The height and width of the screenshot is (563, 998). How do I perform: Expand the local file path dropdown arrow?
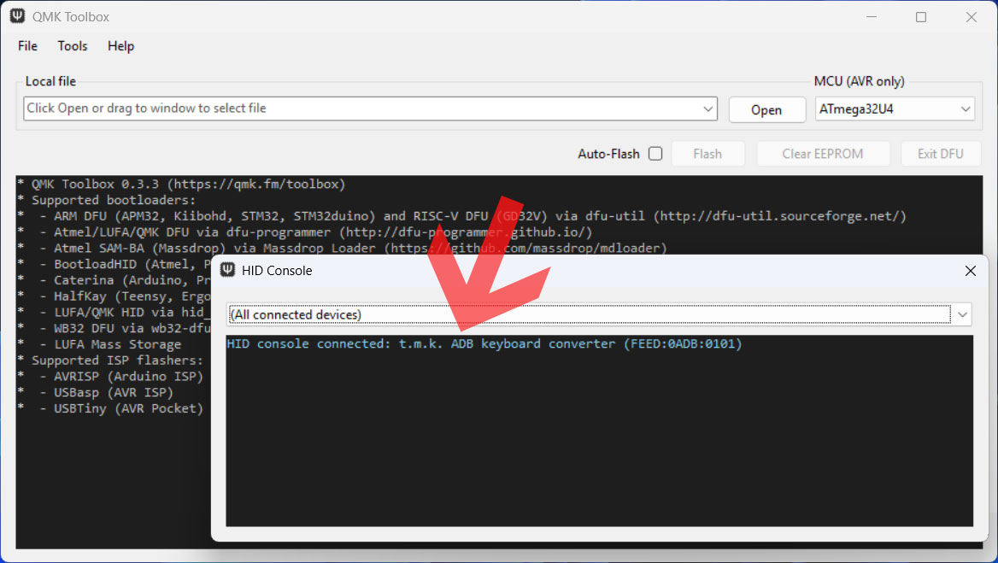tap(707, 108)
